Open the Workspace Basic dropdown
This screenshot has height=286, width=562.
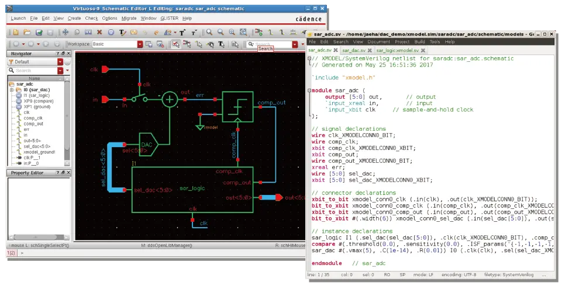[140, 44]
